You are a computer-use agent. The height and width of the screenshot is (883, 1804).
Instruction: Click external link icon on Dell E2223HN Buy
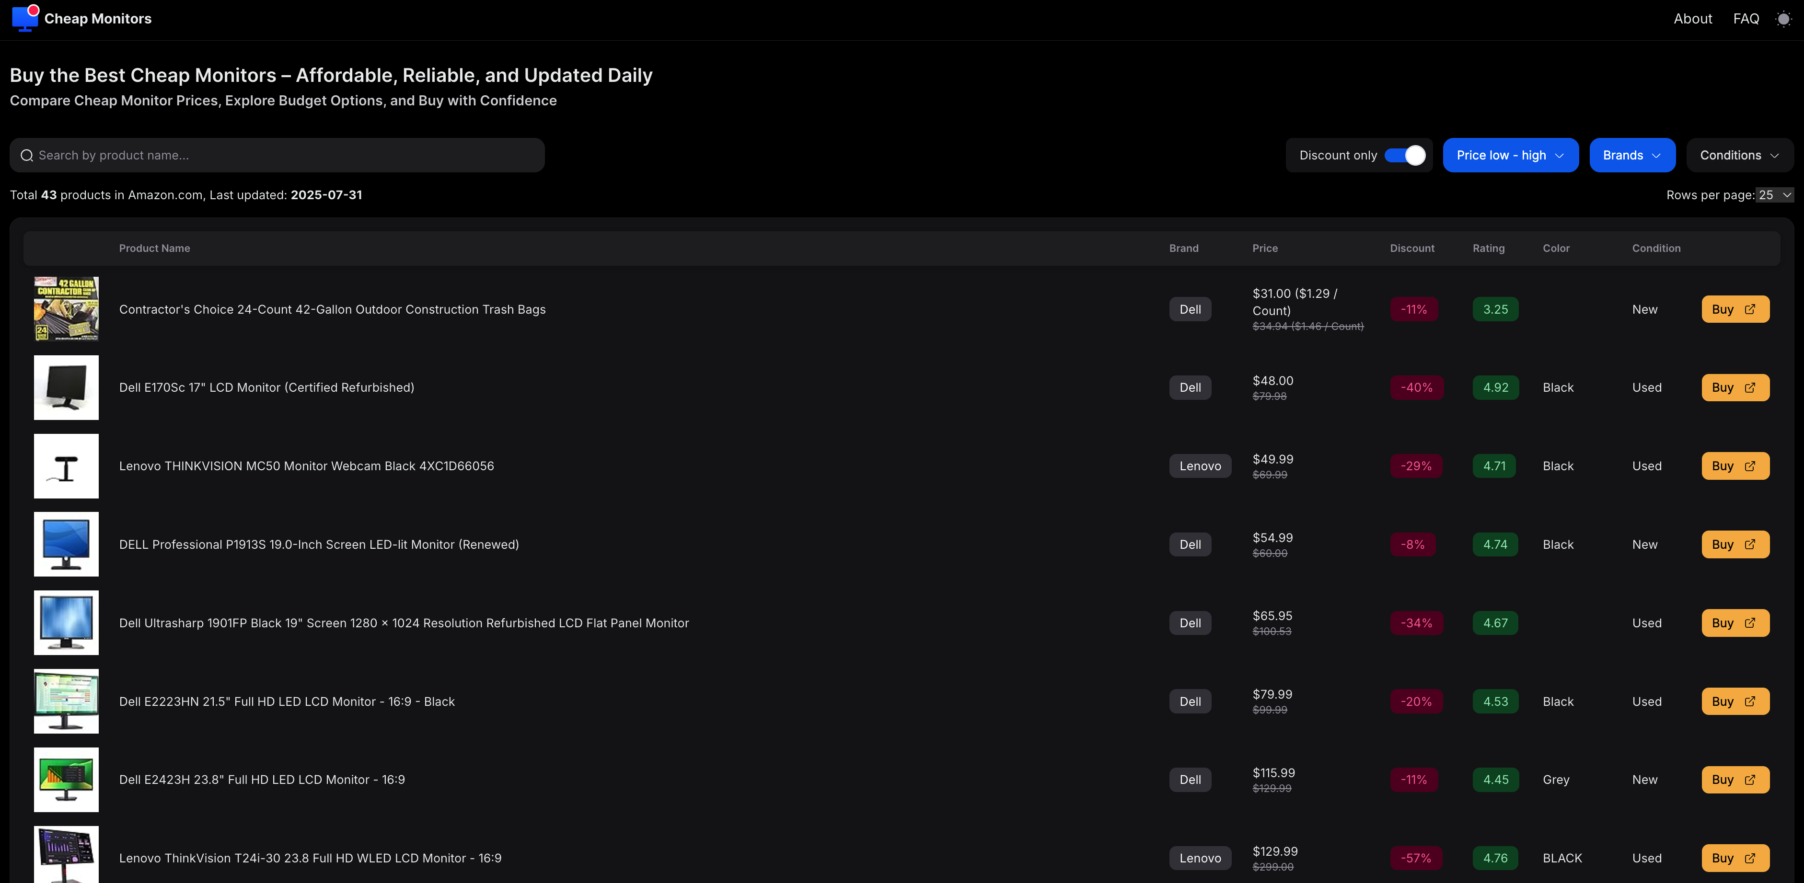point(1750,701)
